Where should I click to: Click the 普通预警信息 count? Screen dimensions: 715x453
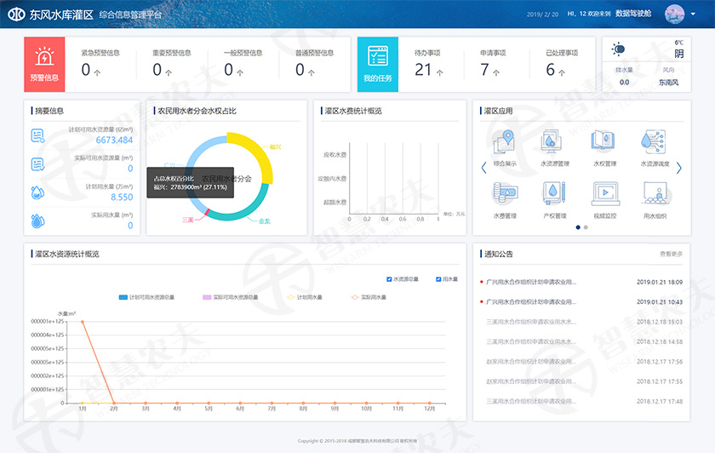tap(300, 70)
